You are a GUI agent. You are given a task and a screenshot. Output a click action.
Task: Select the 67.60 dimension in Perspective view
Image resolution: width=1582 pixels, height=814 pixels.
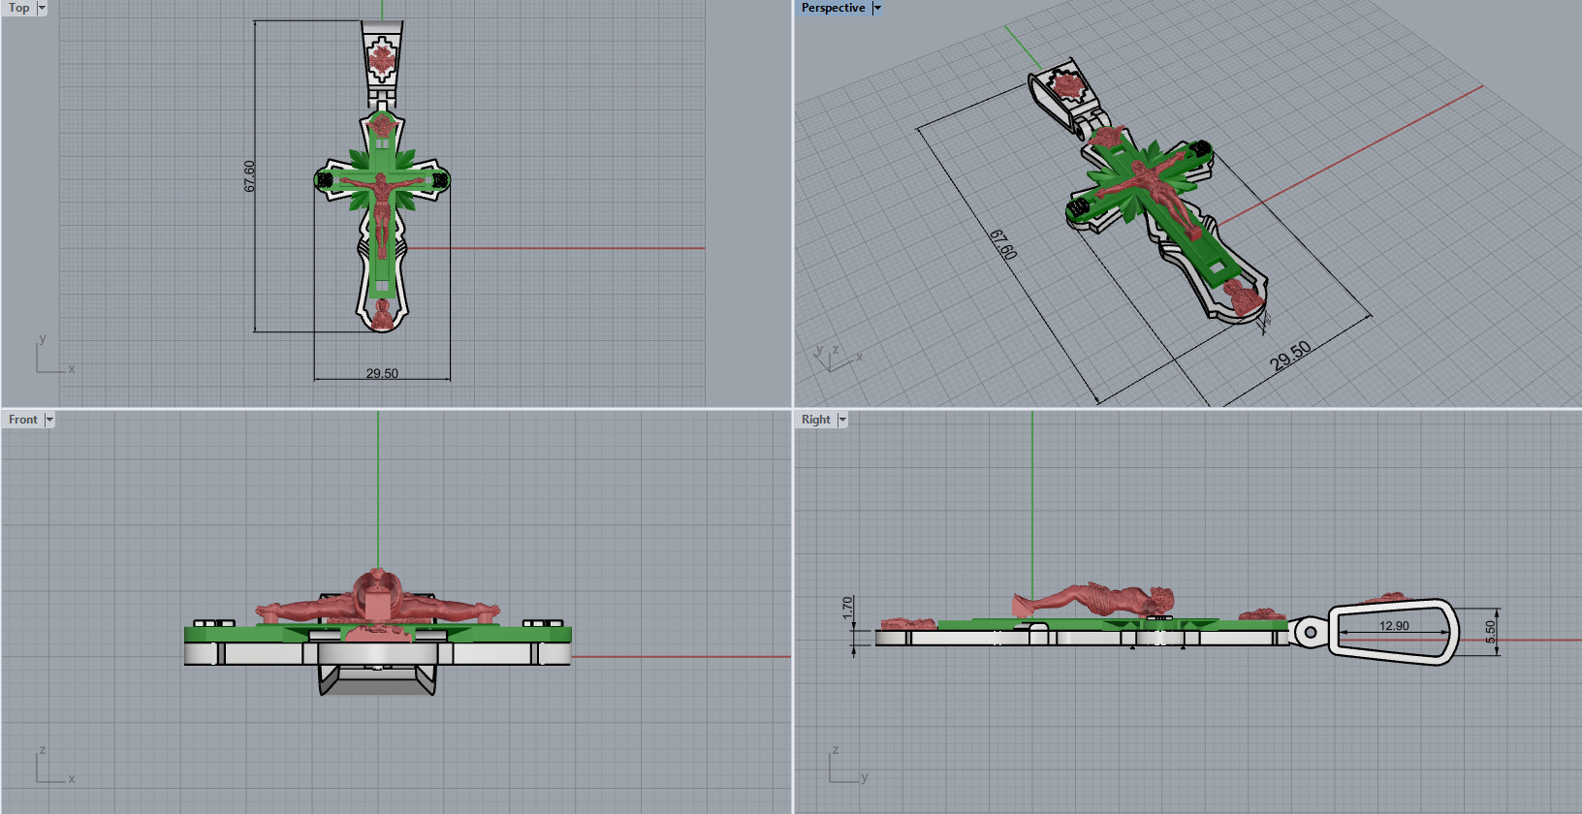coord(1003,244)
